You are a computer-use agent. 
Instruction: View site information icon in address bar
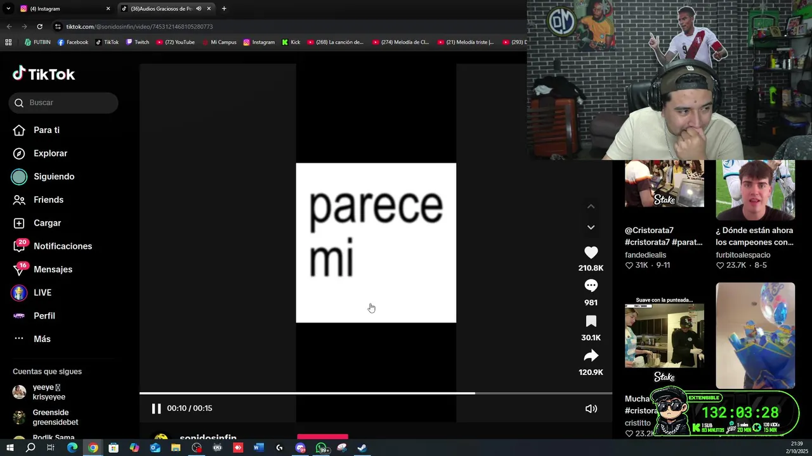click(x=58, y=27)
